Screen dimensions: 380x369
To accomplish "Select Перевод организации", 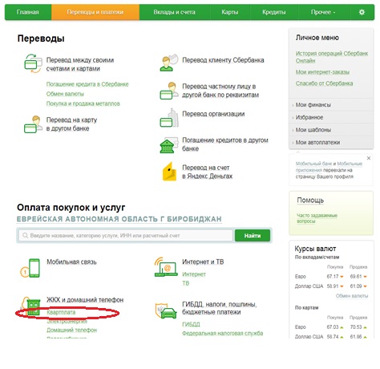I will pos(213,114).
